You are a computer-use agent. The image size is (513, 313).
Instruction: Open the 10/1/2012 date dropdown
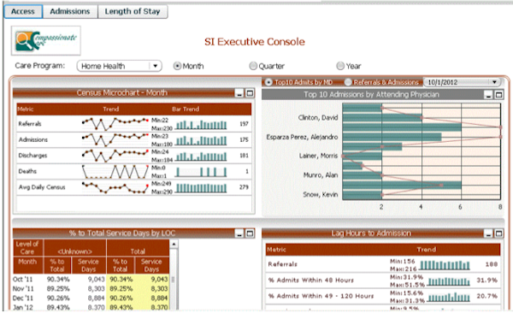pos(462,82)
